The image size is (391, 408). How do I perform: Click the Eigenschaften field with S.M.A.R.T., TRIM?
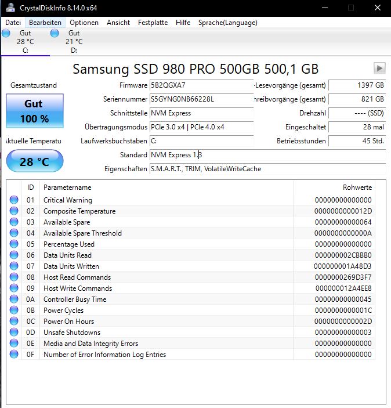click(267, 169)
